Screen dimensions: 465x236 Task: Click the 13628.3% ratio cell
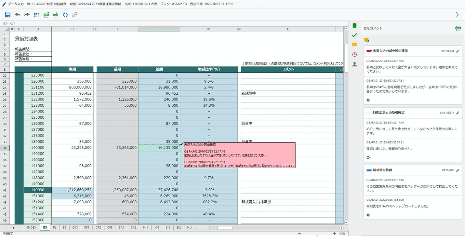209,196
